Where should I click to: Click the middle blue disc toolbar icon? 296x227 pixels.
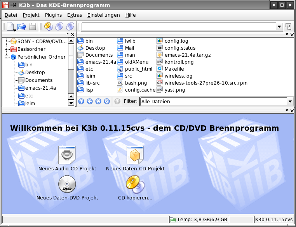coord(59,26)
